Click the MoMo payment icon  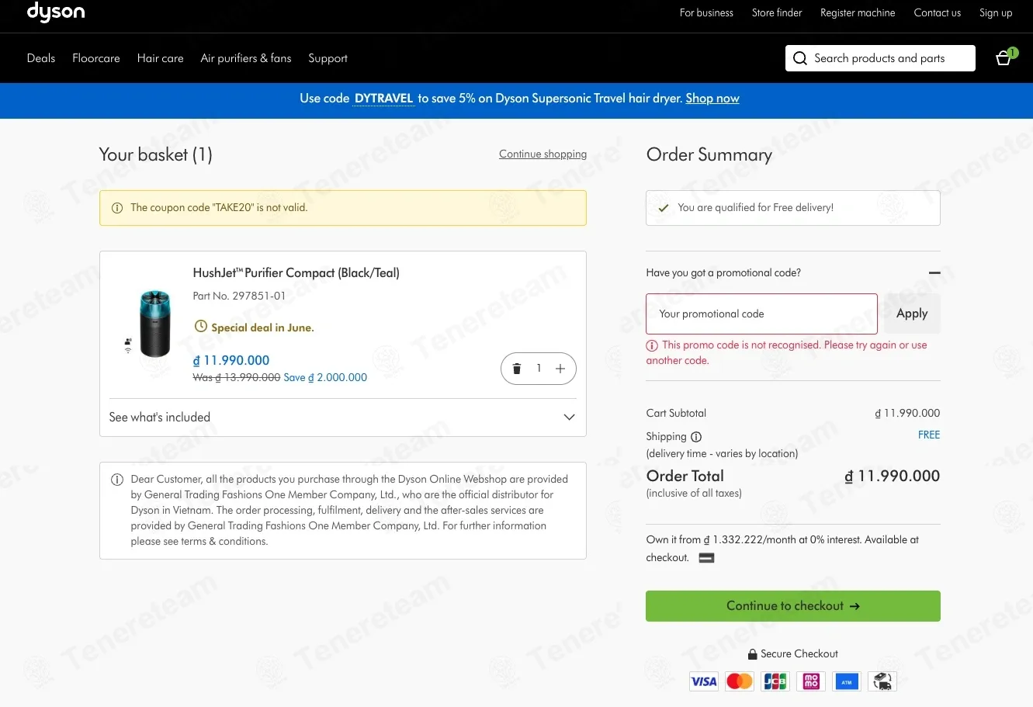[x=811, y=681]
